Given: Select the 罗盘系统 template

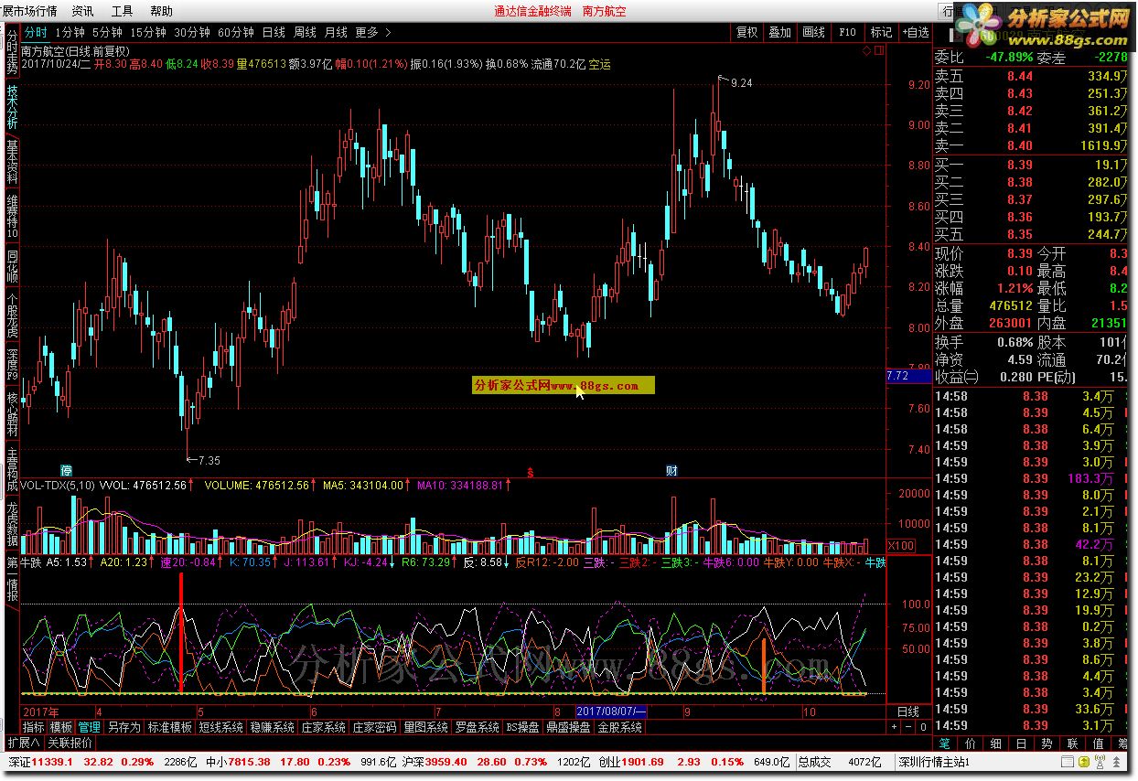Looking at the screenshot, I should click(478, 727).
